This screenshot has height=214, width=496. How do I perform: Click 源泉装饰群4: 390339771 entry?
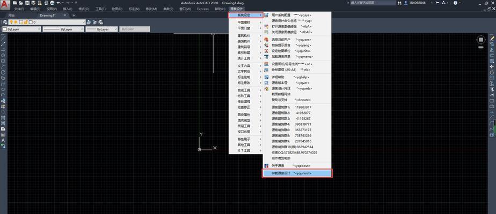[291, 124]
